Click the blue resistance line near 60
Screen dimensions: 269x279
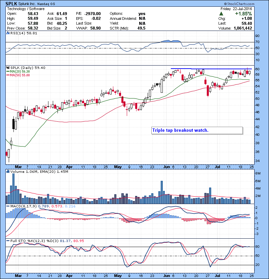211,69
